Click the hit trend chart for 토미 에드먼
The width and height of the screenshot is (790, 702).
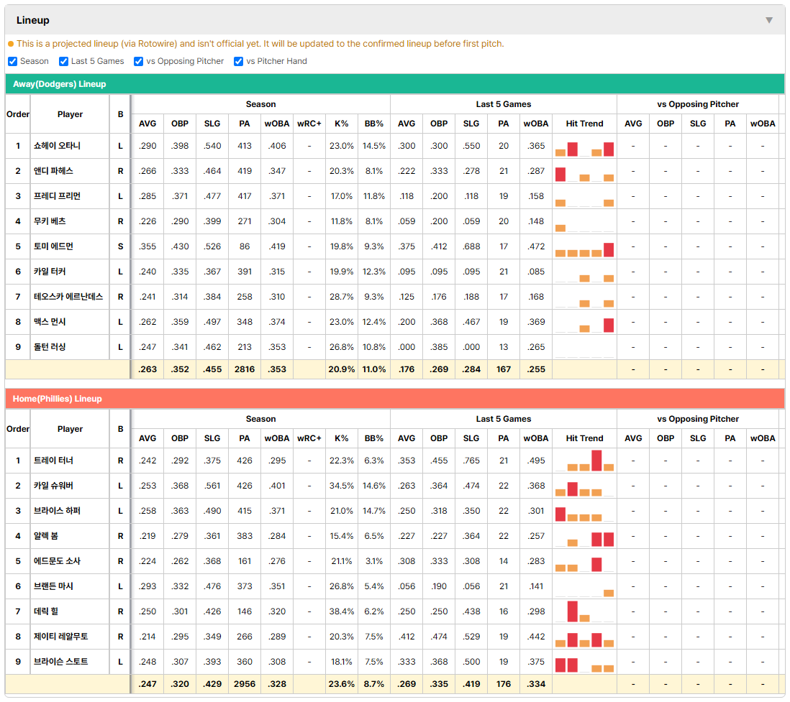[x=584, y=249]
